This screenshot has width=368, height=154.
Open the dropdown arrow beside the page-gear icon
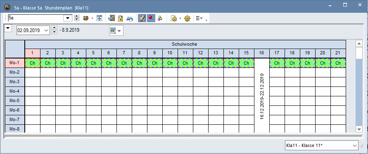coord(180,19)
